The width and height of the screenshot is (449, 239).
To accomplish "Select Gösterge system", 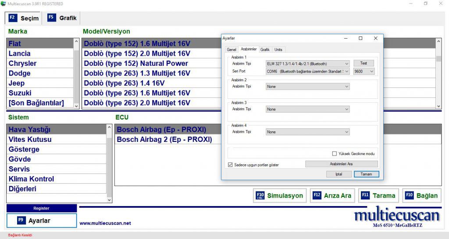I will coord(57,149).
